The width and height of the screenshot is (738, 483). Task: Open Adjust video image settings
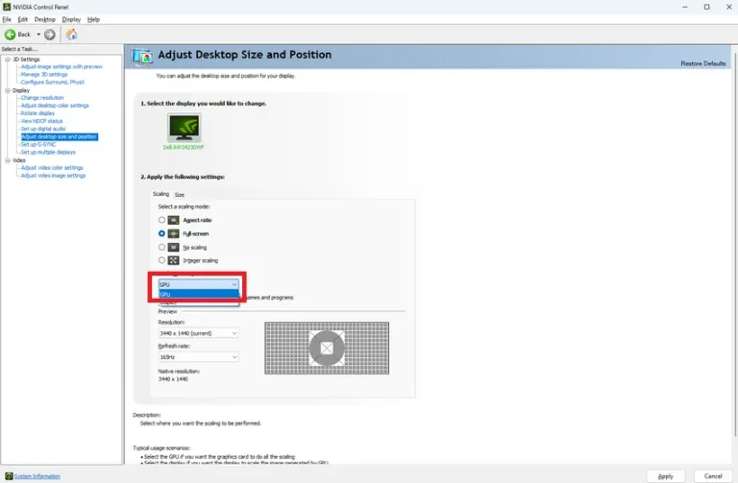[x=53, y=176]
